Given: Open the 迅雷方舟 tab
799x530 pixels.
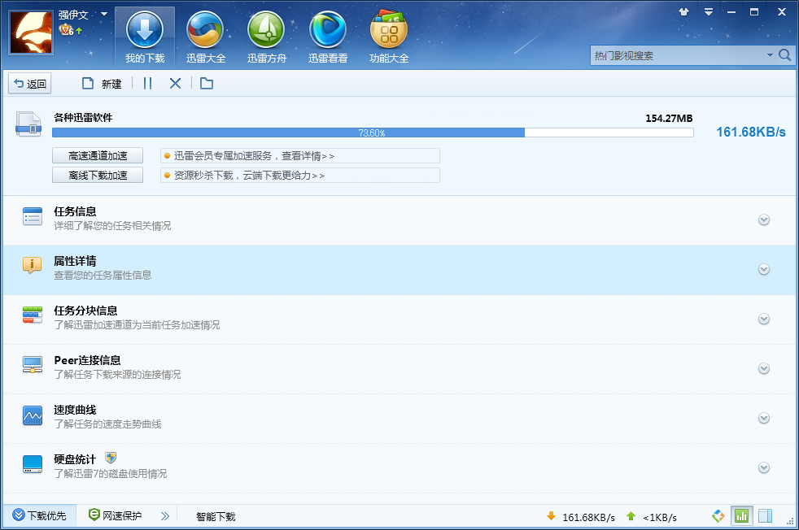Looking at the screenshot, I should click(267, 37).
